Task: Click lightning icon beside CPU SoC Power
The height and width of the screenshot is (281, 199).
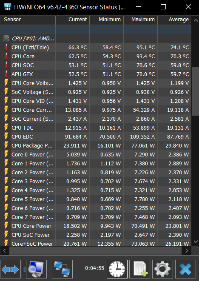Action: pos(6,235)
